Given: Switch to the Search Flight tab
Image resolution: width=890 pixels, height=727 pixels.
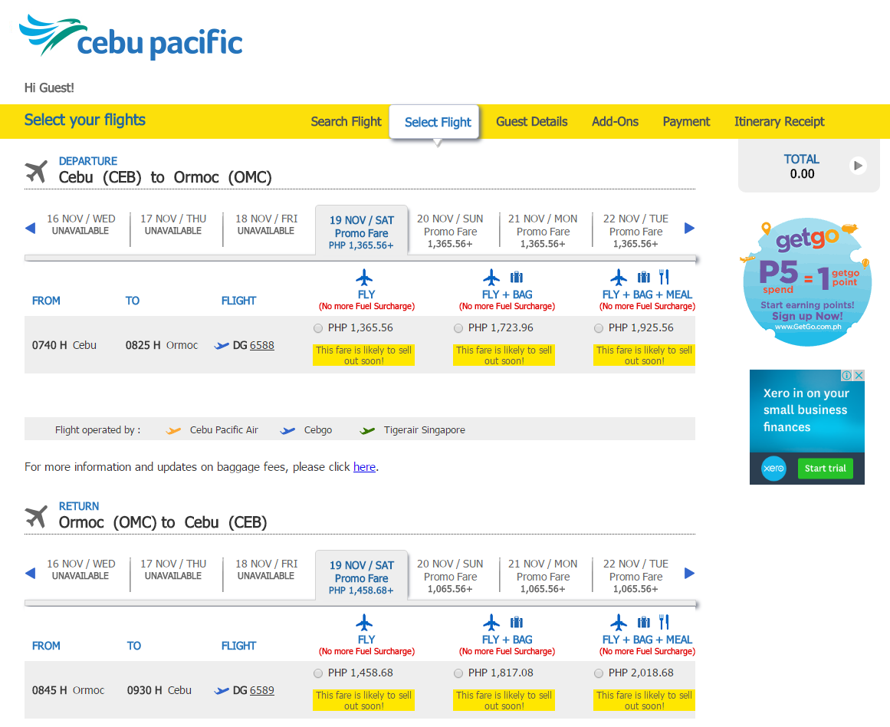Looking at the screenshot, I should (x=346, y=121).
